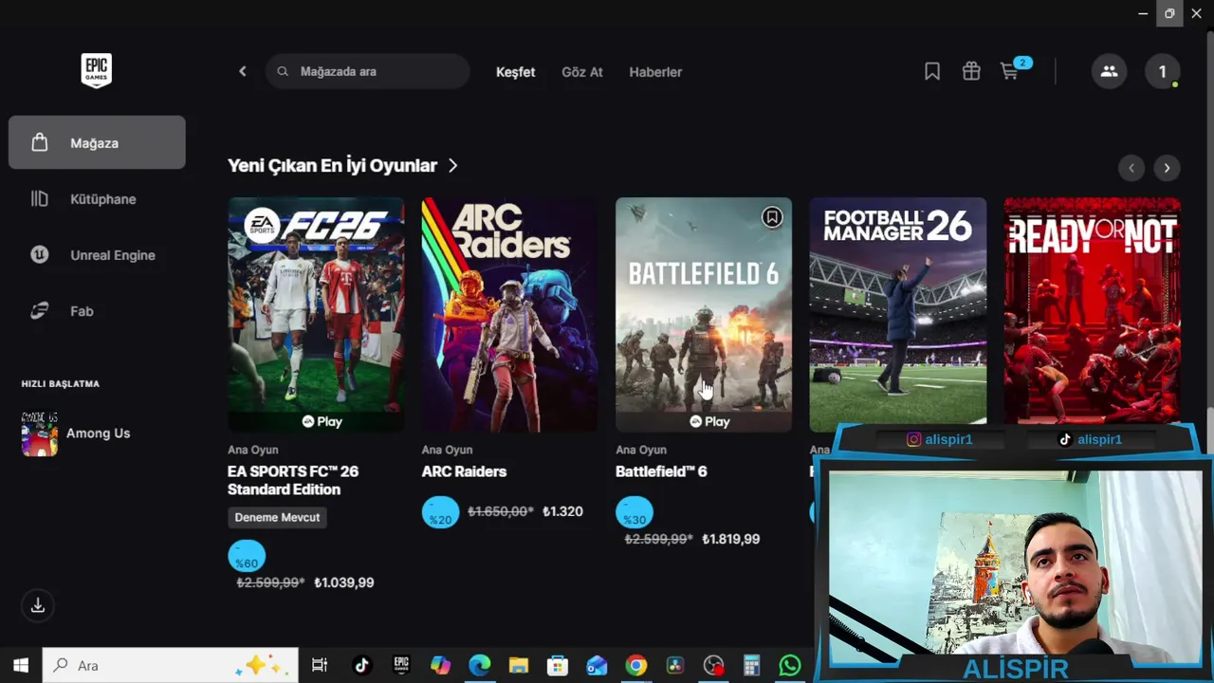Click the Battlefield 6 title text
This screenshot has width=1214, height=683.
point(661,471)
